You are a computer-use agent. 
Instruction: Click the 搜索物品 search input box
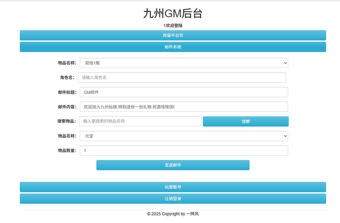[140, 121]
